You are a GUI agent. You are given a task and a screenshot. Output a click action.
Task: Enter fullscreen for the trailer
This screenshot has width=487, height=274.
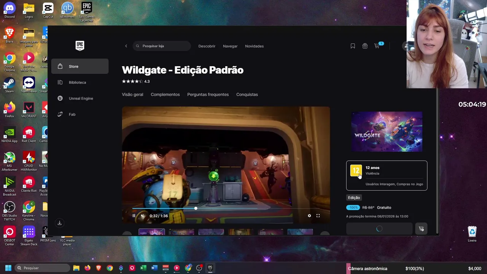coord(318,216)
